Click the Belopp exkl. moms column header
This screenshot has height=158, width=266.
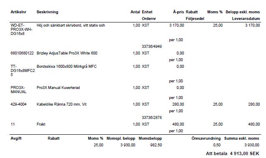tap(243, 12)
